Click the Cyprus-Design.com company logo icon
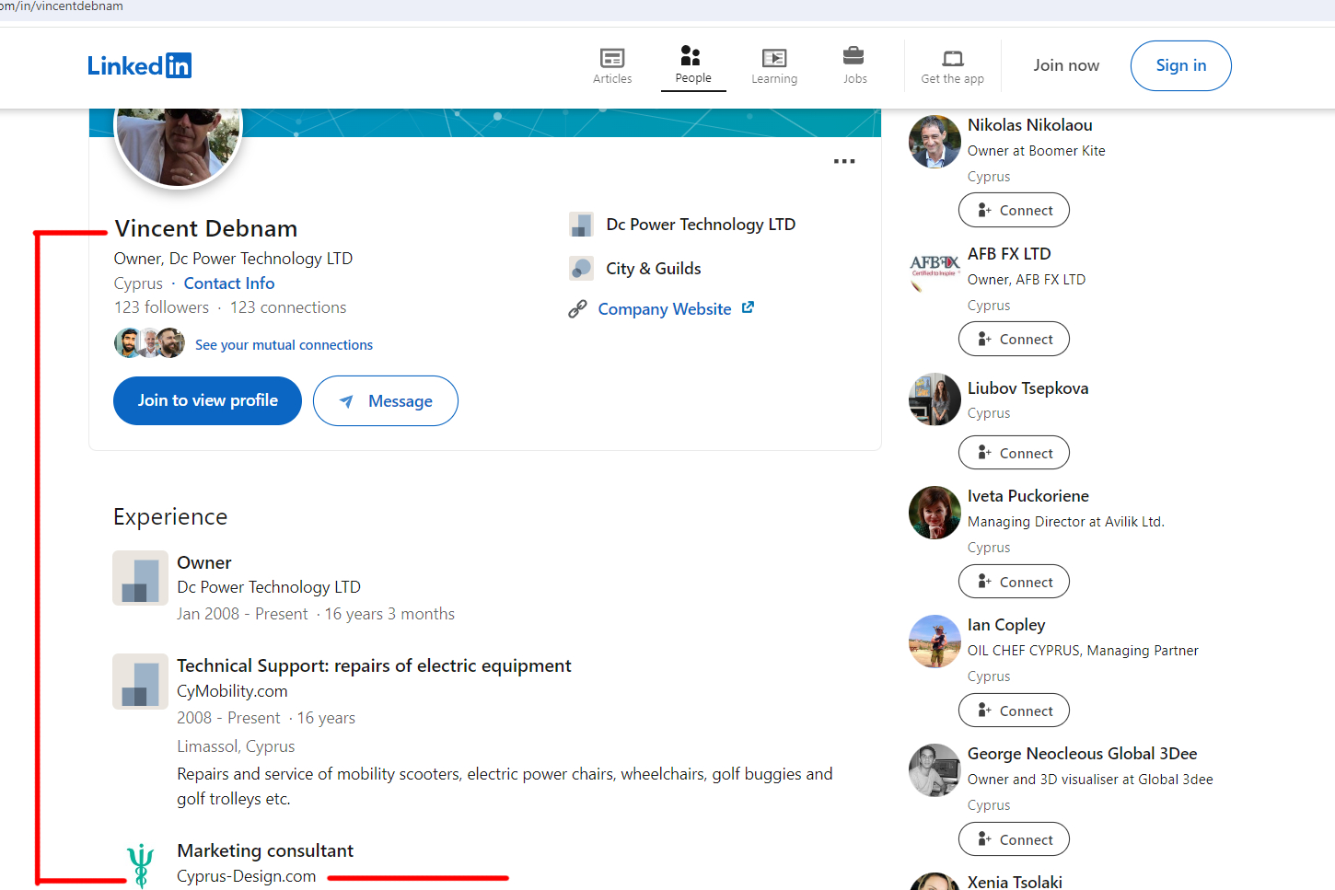1335x890 pixels. point(140,865)
